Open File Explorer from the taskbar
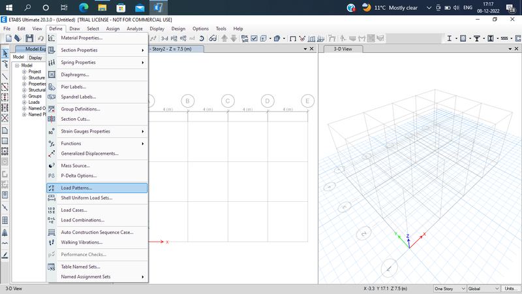This screenshot has width=522, height=294. (x=102, y=7)
